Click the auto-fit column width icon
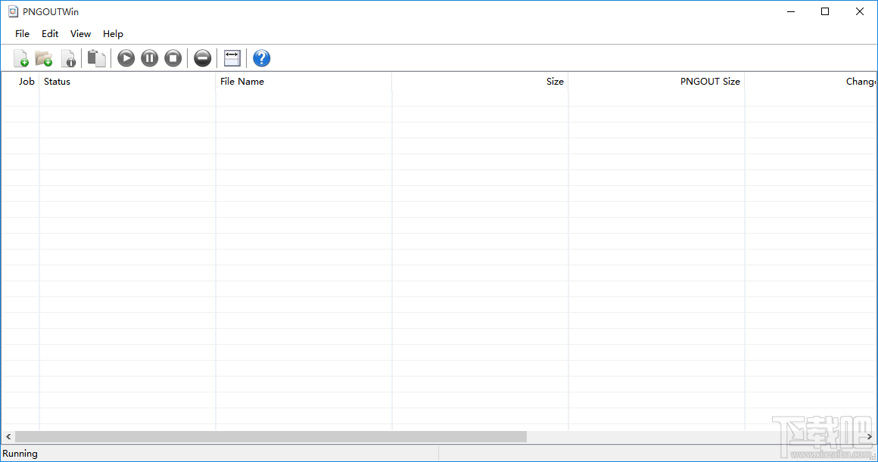 coord(232,58)
